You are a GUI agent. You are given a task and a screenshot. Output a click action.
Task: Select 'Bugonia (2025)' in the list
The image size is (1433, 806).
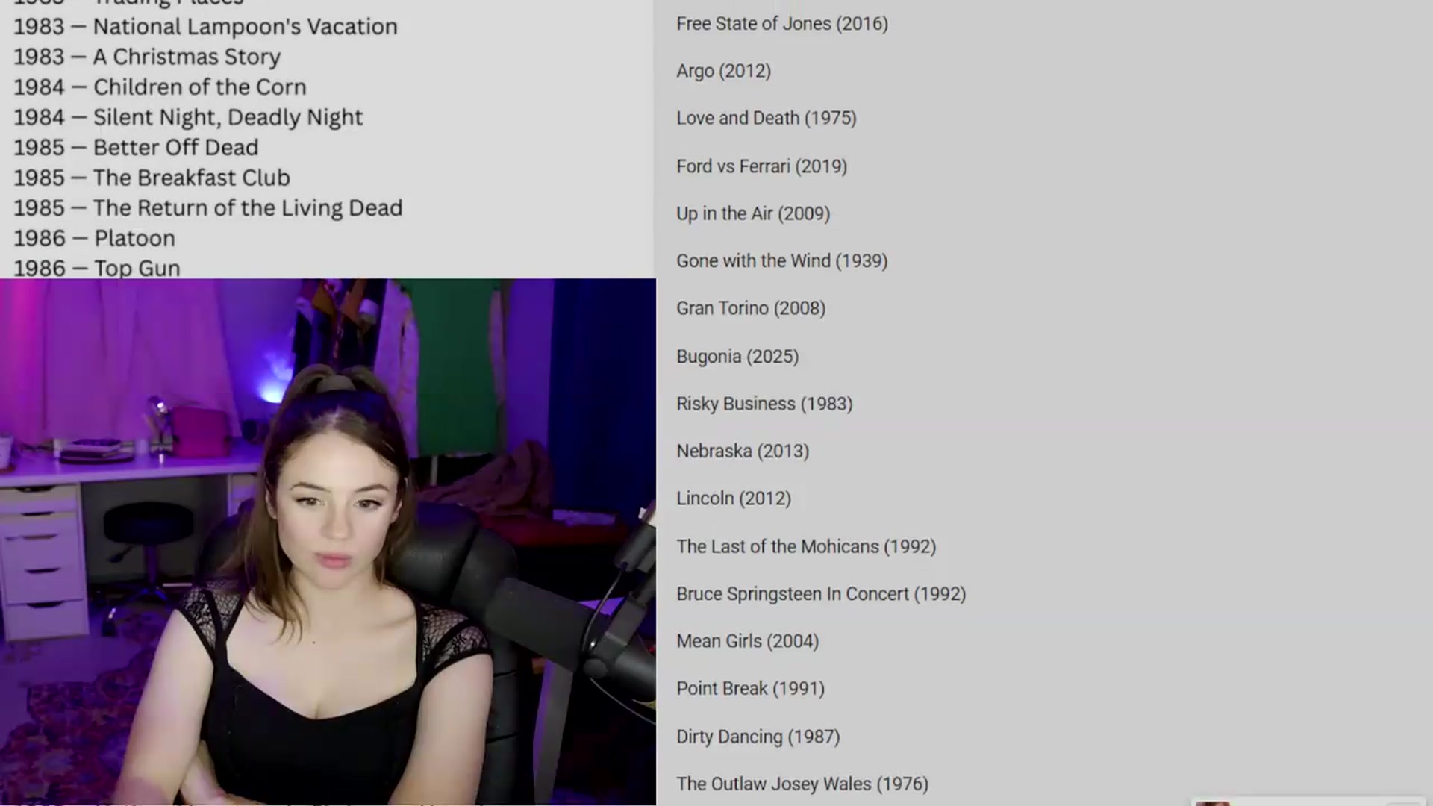point(737,357)
